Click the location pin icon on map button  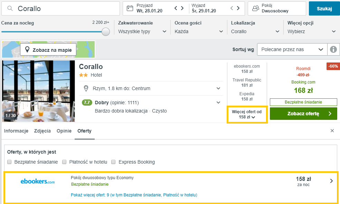27,50
